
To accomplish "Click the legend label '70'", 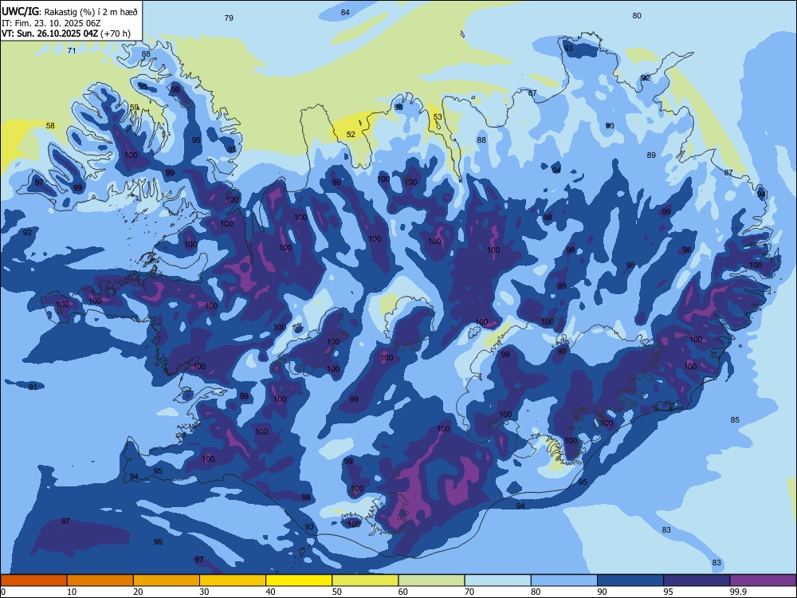I will click(x=469, y=592).
